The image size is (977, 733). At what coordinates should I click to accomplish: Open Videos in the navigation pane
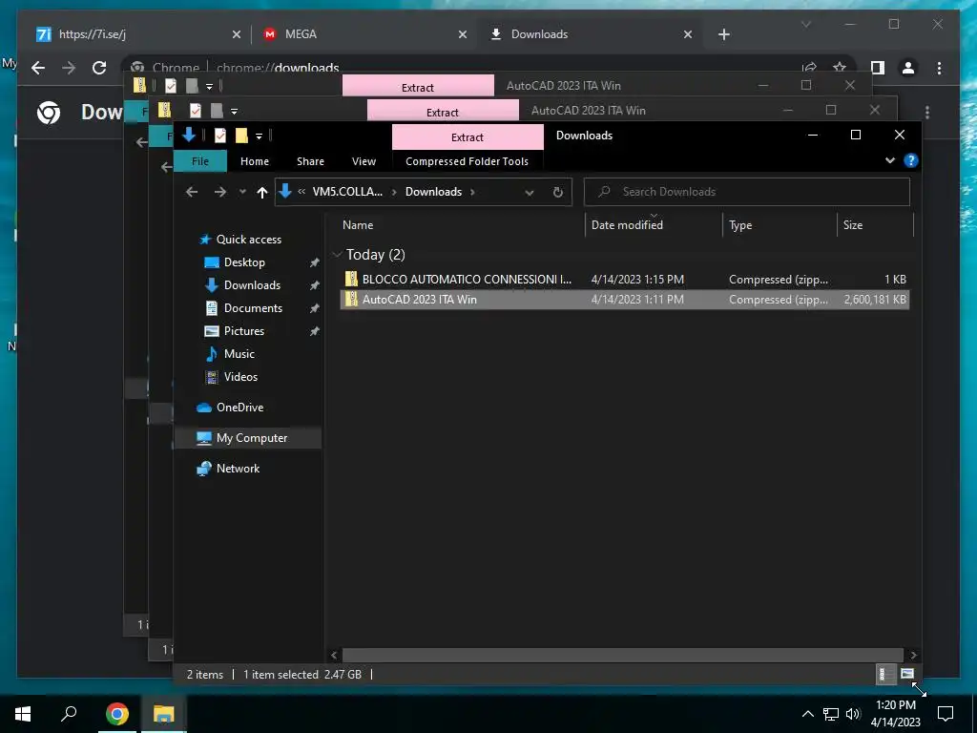pyautogui.click(x=240, y=376)
